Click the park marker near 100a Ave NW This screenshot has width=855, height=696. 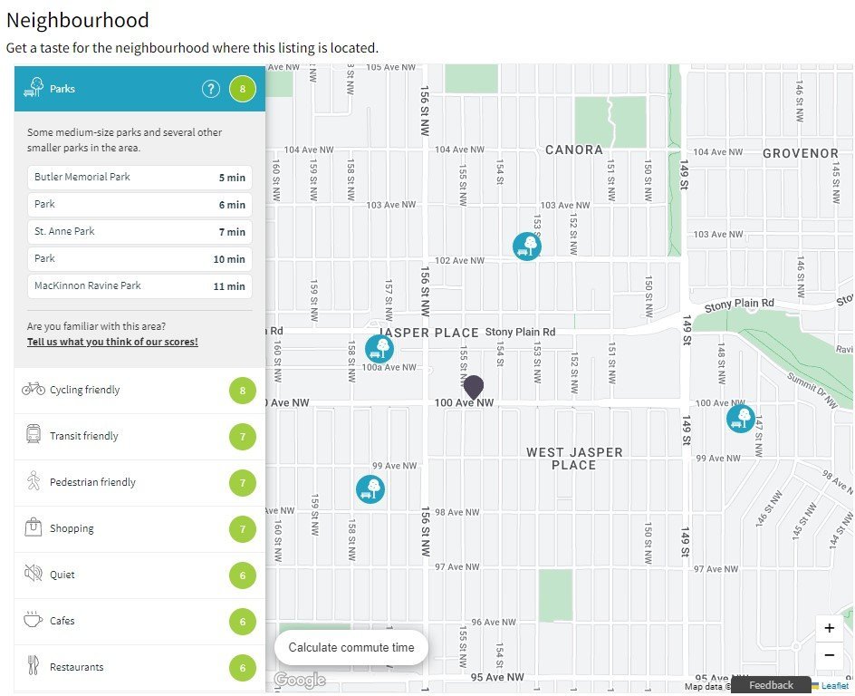point(379,349)
